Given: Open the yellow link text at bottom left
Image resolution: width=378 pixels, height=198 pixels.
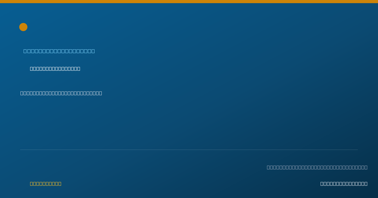Looking at the screenshot, I should [x=46, y=184].
